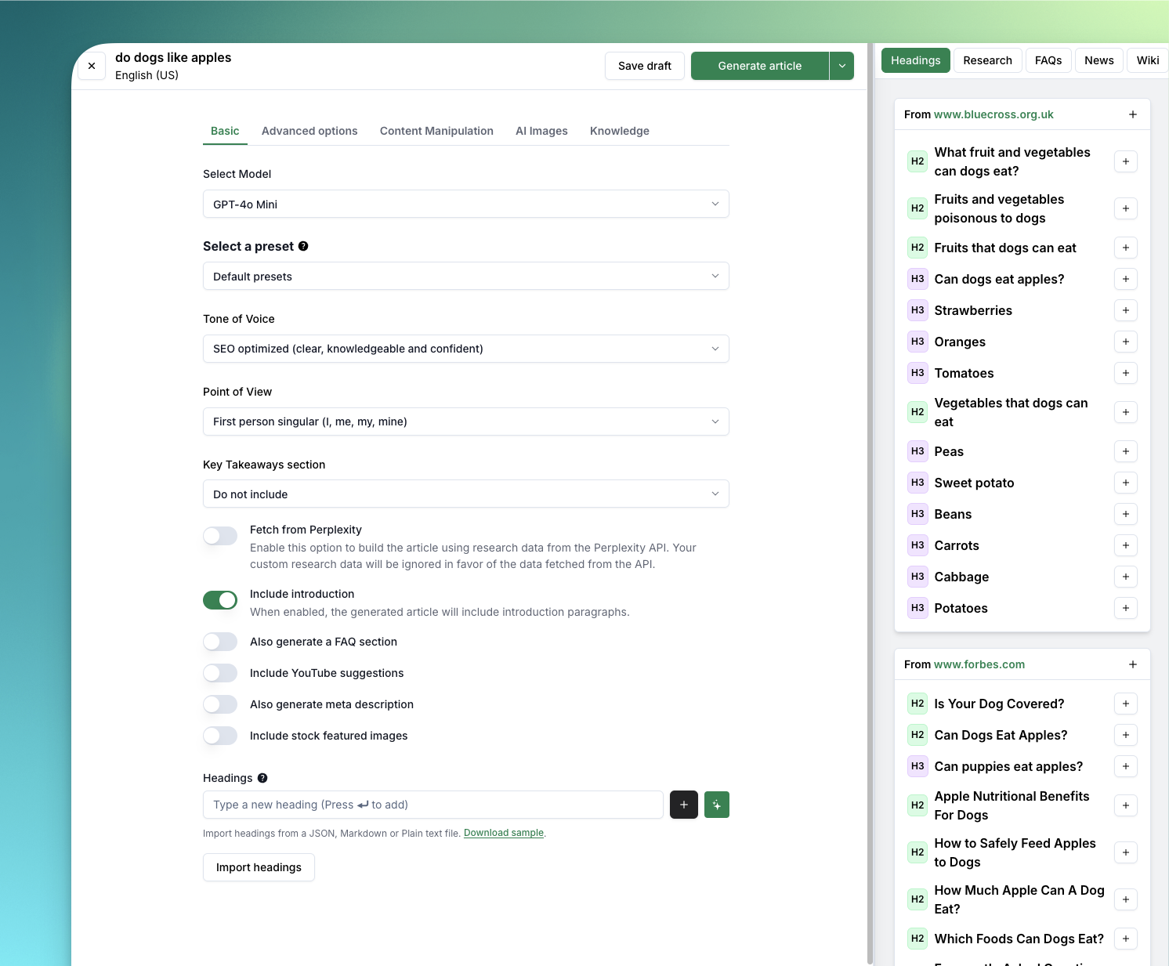This screenshot has height=966, width=1169.
Task: Add the 'Strawberries' H3 heading
Action: click(x=1125, y=310)
